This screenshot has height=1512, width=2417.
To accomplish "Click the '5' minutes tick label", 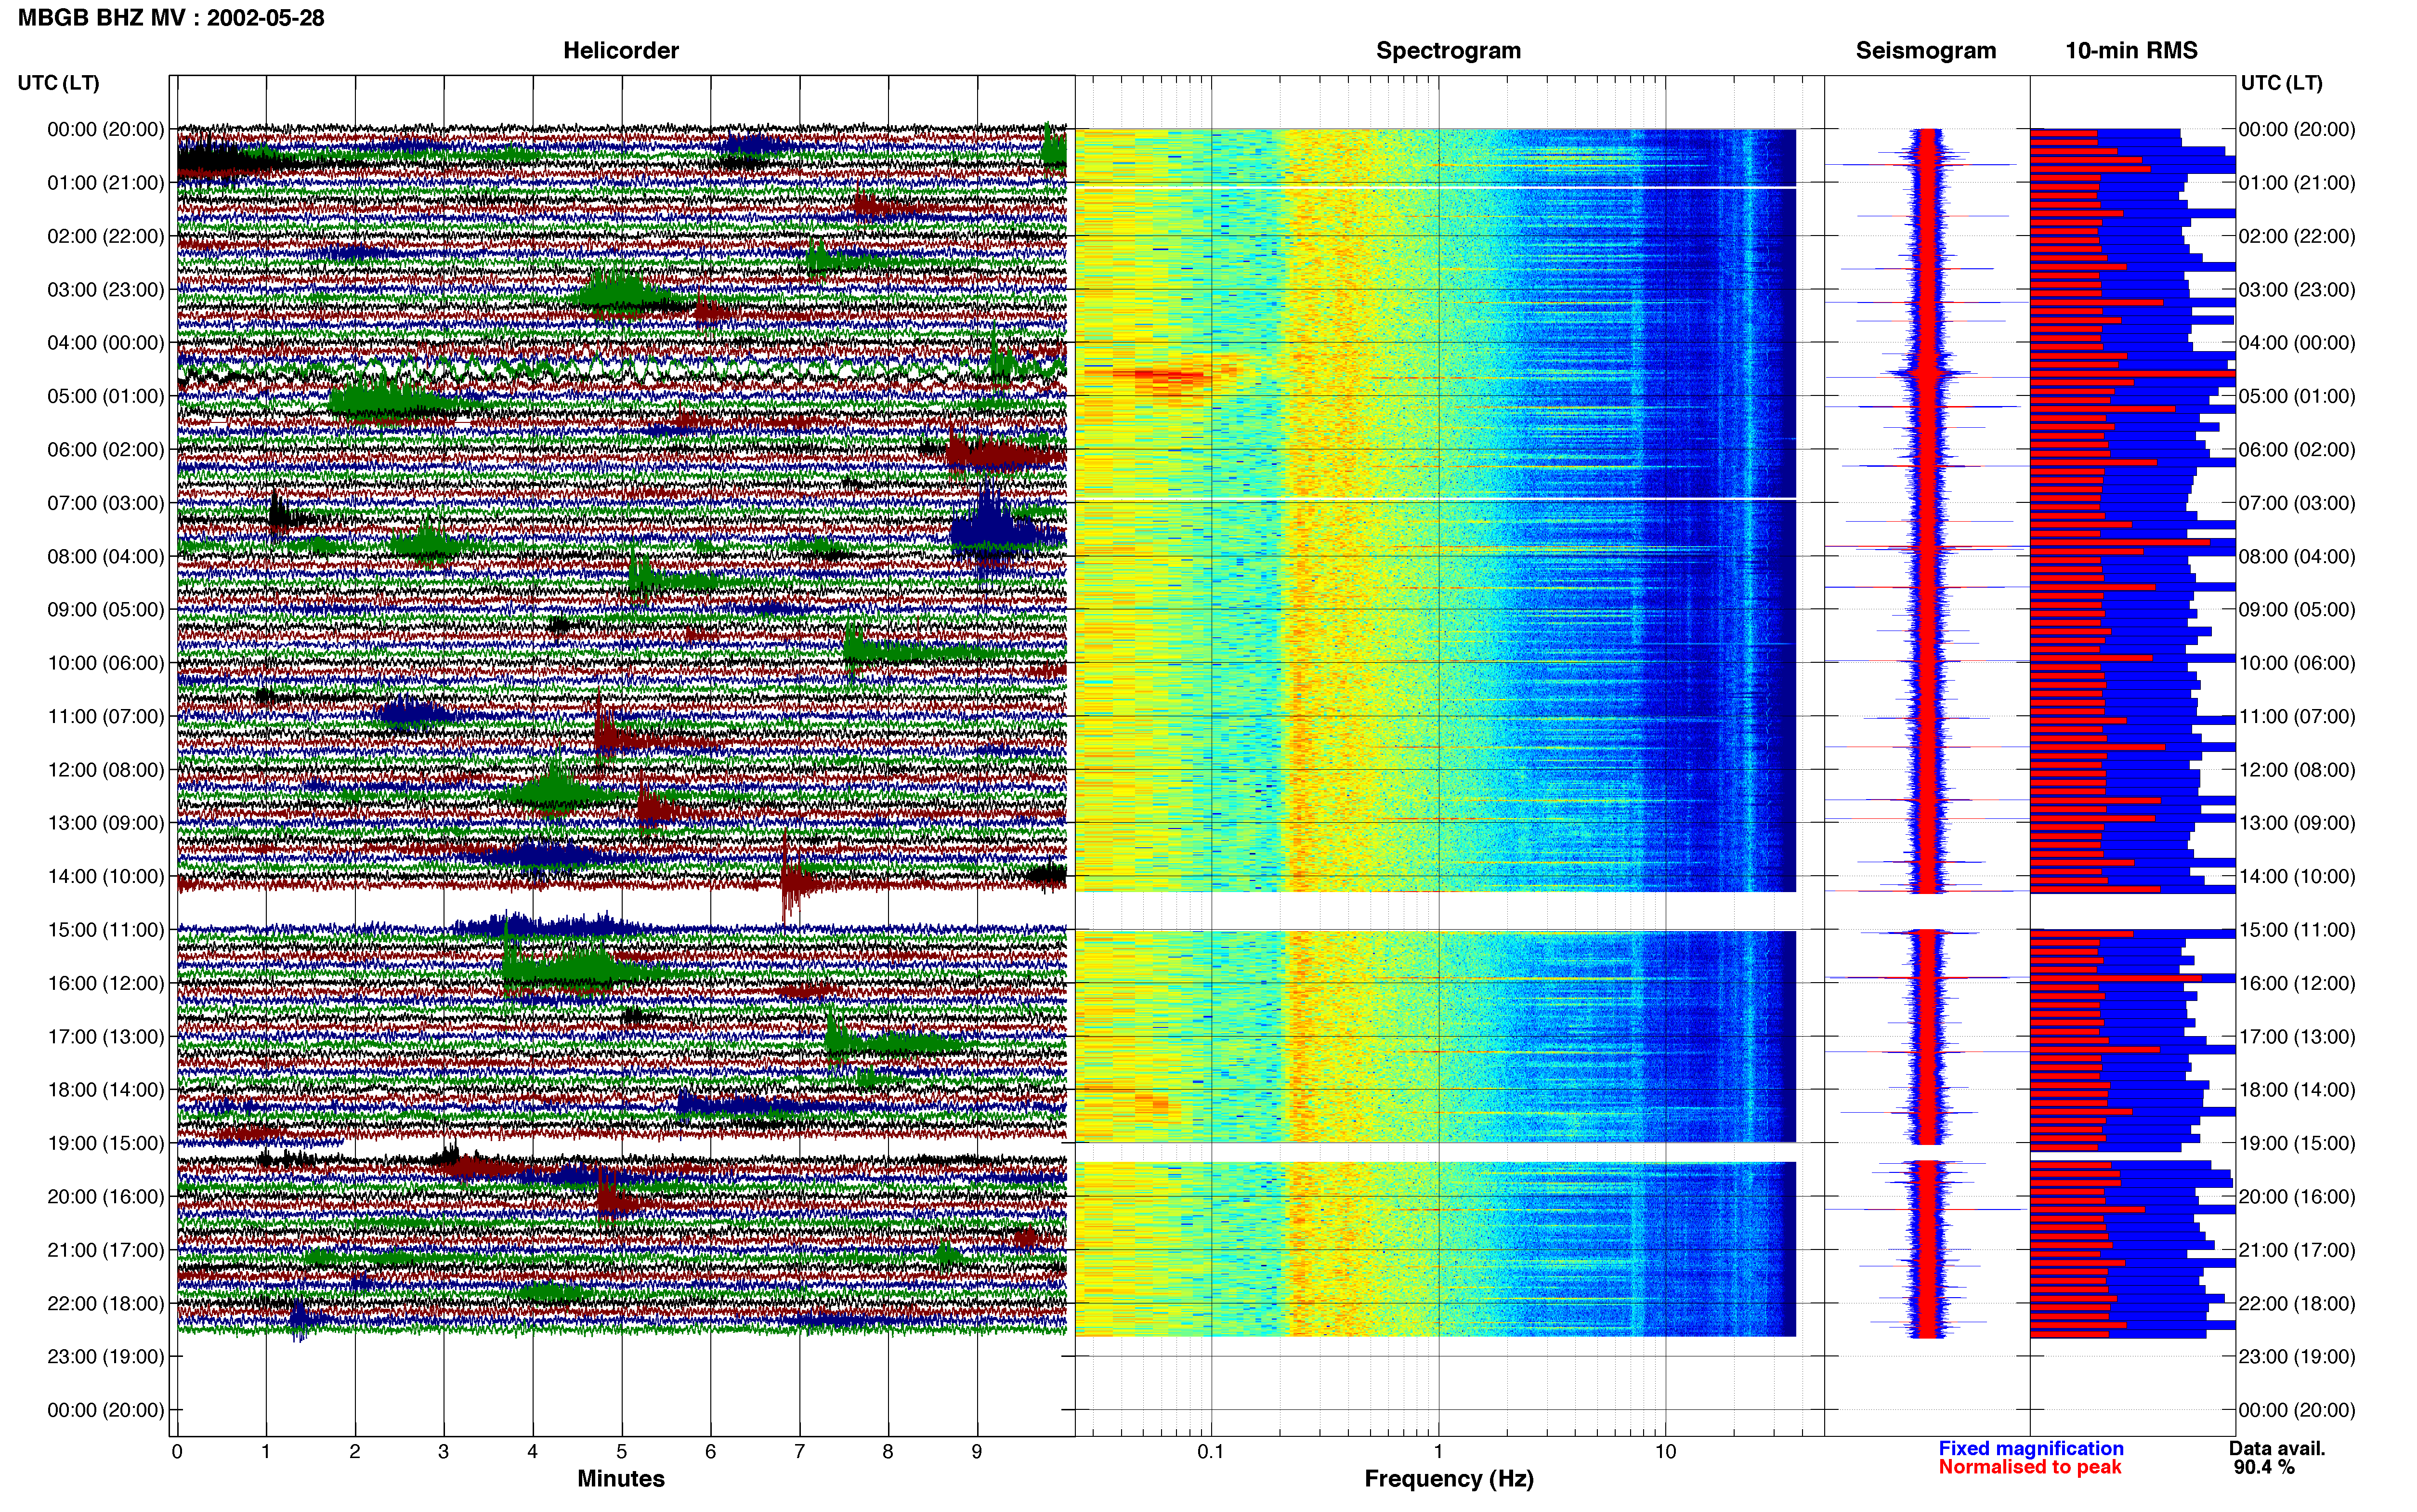I will point(622,1452).
